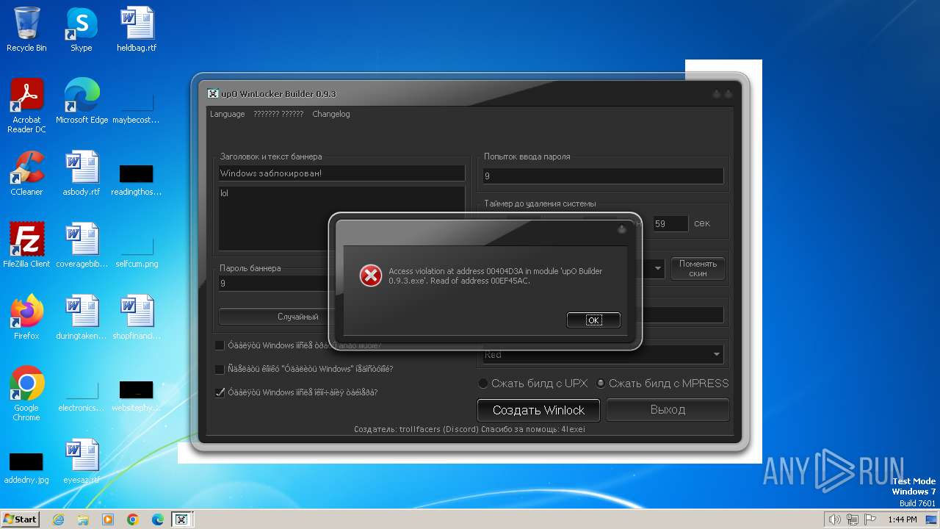Screen dimensions: 940x529
Task: Select the readingthos... desktop file
Action: (137, 179)
